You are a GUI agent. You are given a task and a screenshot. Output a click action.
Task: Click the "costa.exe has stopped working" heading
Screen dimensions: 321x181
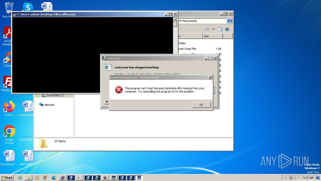(137, 67)
